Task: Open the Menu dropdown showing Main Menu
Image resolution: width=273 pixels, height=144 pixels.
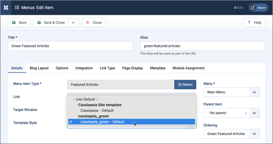Action: click(231, 92)
